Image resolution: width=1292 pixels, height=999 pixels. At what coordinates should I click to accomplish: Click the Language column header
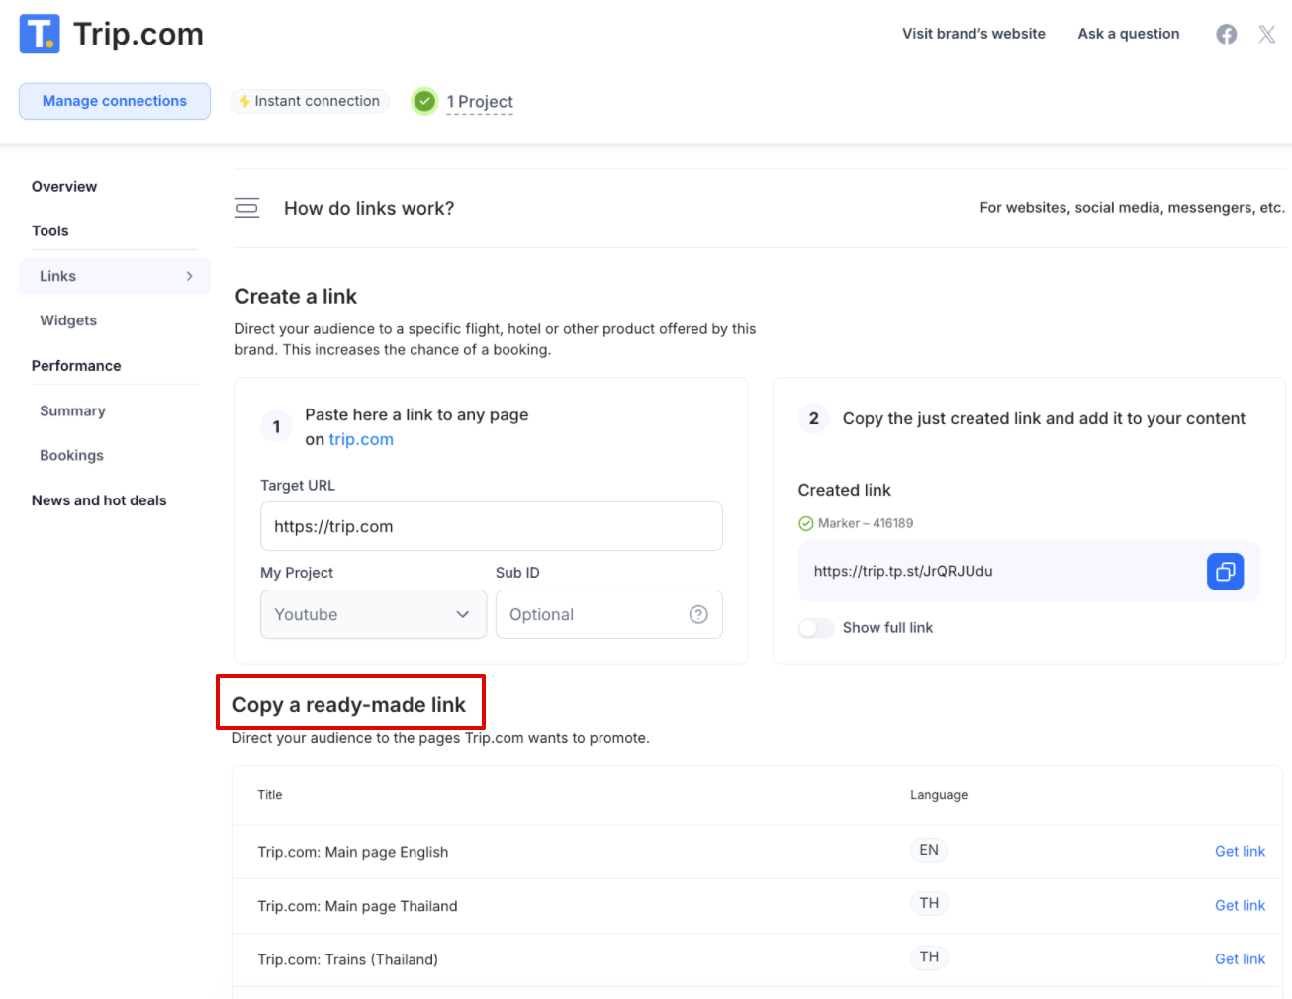pyautogui.click(x=939, y=795)
